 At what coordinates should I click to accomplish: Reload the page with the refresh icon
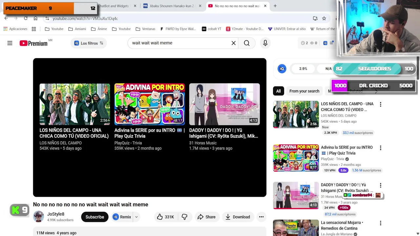(x=26, y=18)
